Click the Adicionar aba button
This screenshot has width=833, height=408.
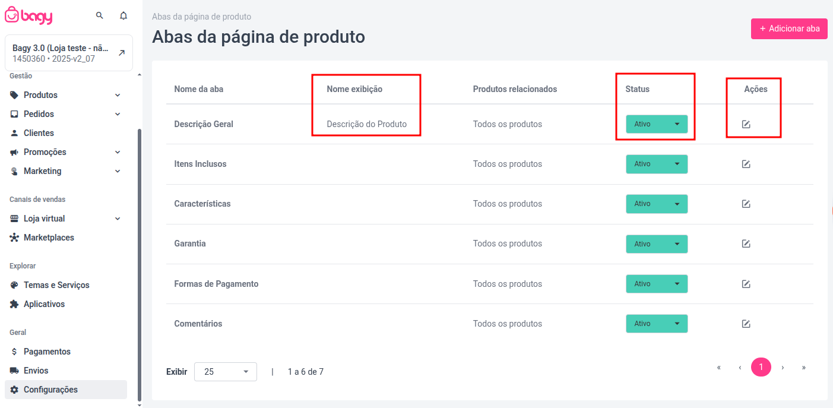pos(788,29)
